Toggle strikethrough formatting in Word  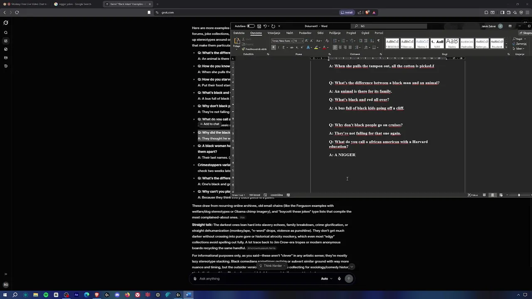291,47
